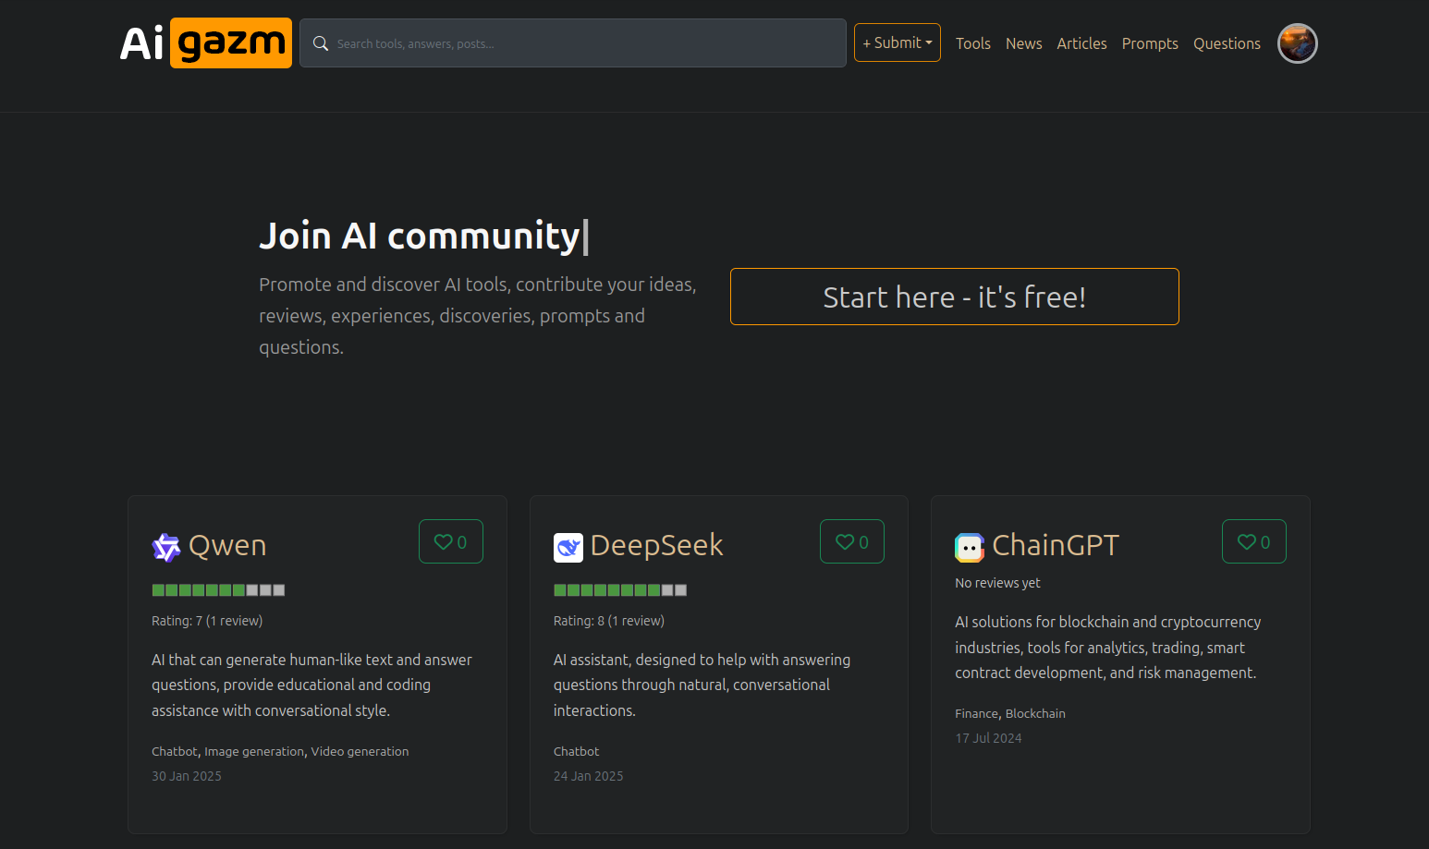Viewport: 1429px width, 849px height.
Task: Click DeepSeek's rating bar
Action: (x=620, y=589)
